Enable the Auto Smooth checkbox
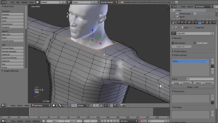Image resolution: width=218 pixels, height=123 pixels. point(173,43)
